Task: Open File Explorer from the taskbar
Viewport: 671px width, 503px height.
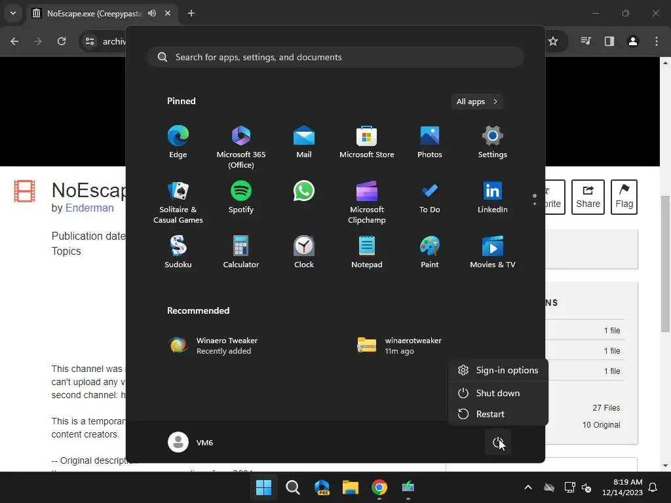Action: [350, 487]
